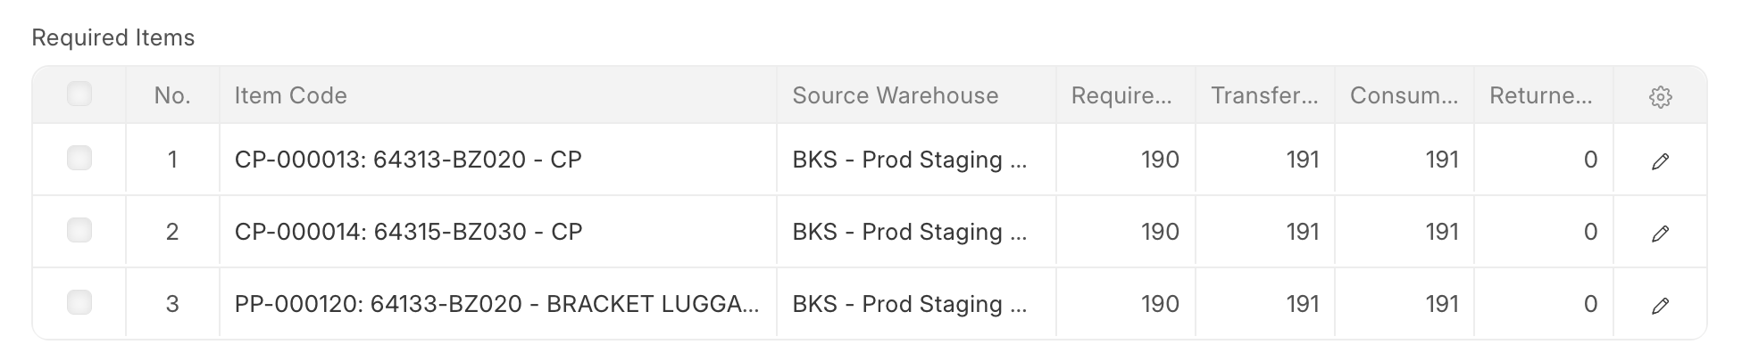Viewport: 1742px width, 361px height.
Task: Open Source Warehouse field in row 2
Action: point(910,232)
